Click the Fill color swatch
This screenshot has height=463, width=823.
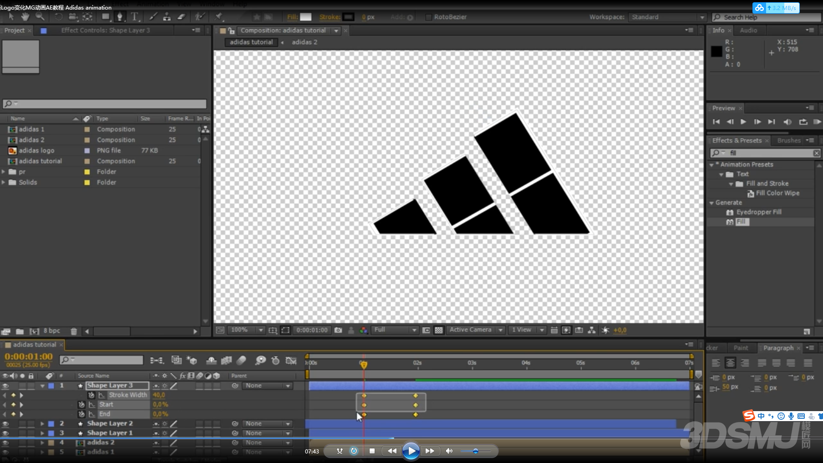tap(305, 17)
